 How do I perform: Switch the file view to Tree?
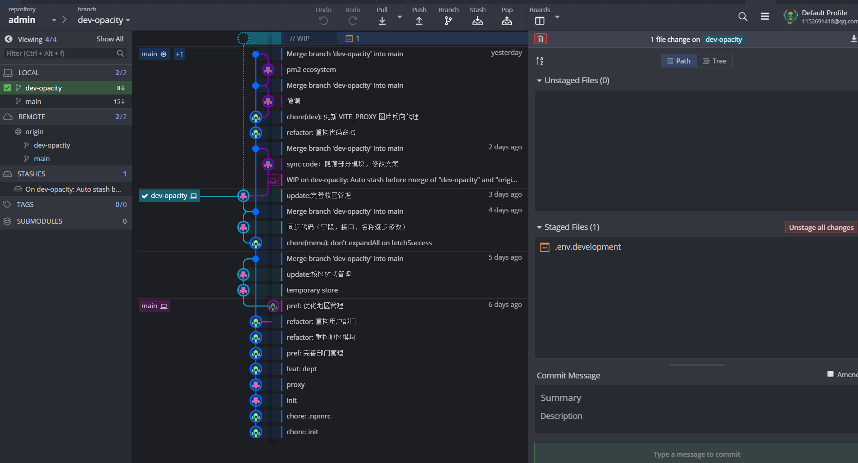[x=715, y=61]
